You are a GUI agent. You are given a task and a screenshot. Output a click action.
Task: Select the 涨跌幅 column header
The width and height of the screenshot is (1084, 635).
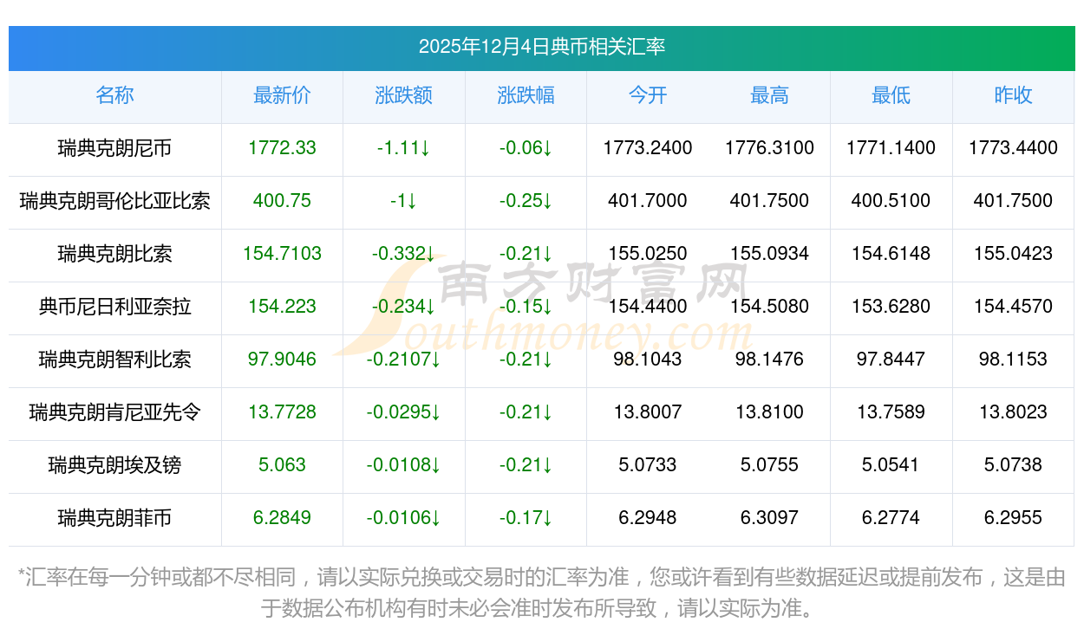click(x=526, y=95)
